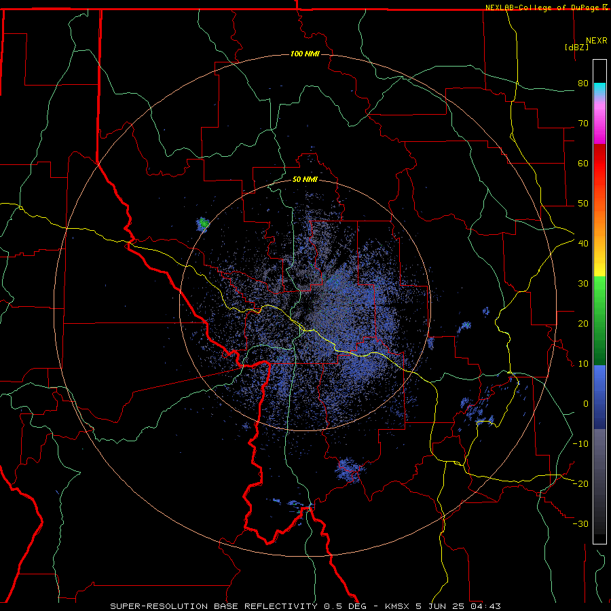Viewport: 611px width, 611px height.
Task: Click the blue echo cluster south near the outer ring
Action: point(350,470)
